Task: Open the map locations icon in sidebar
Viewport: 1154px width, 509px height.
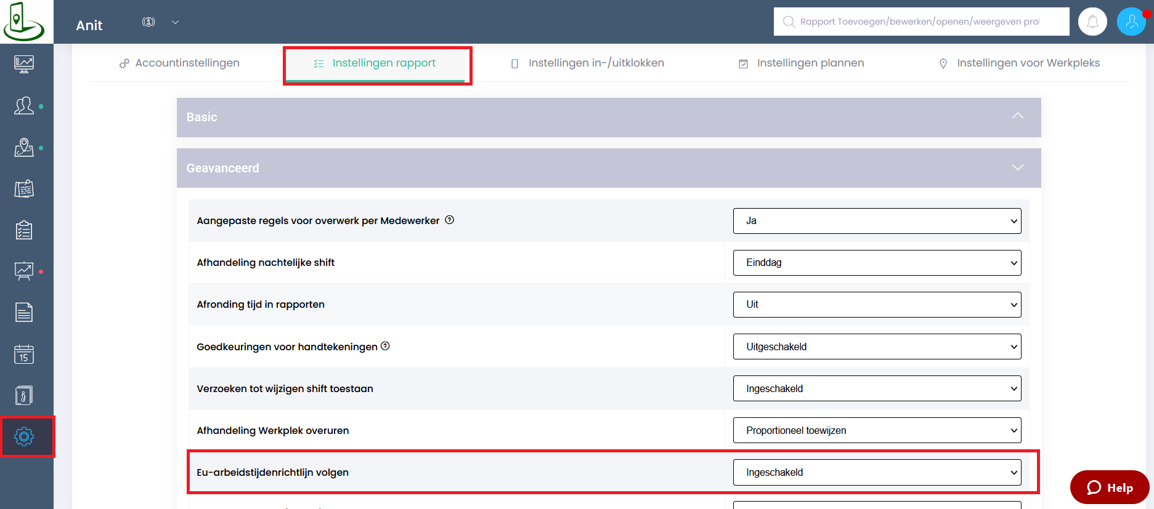Action: tap(24, 148)
